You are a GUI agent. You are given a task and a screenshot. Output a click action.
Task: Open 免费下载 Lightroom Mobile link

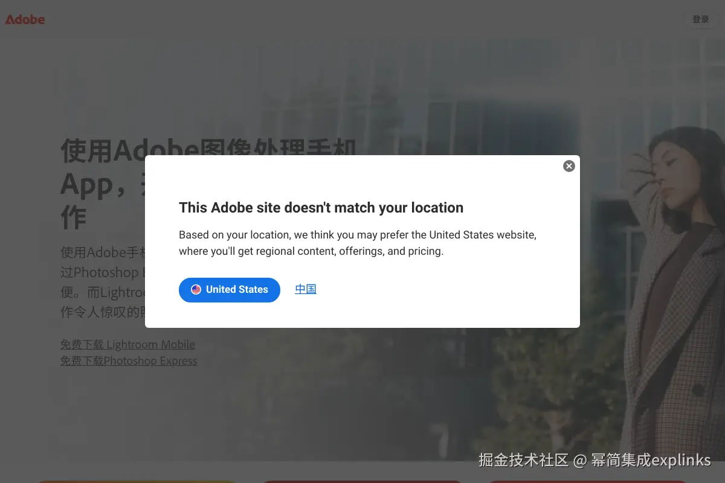point(127,345)
